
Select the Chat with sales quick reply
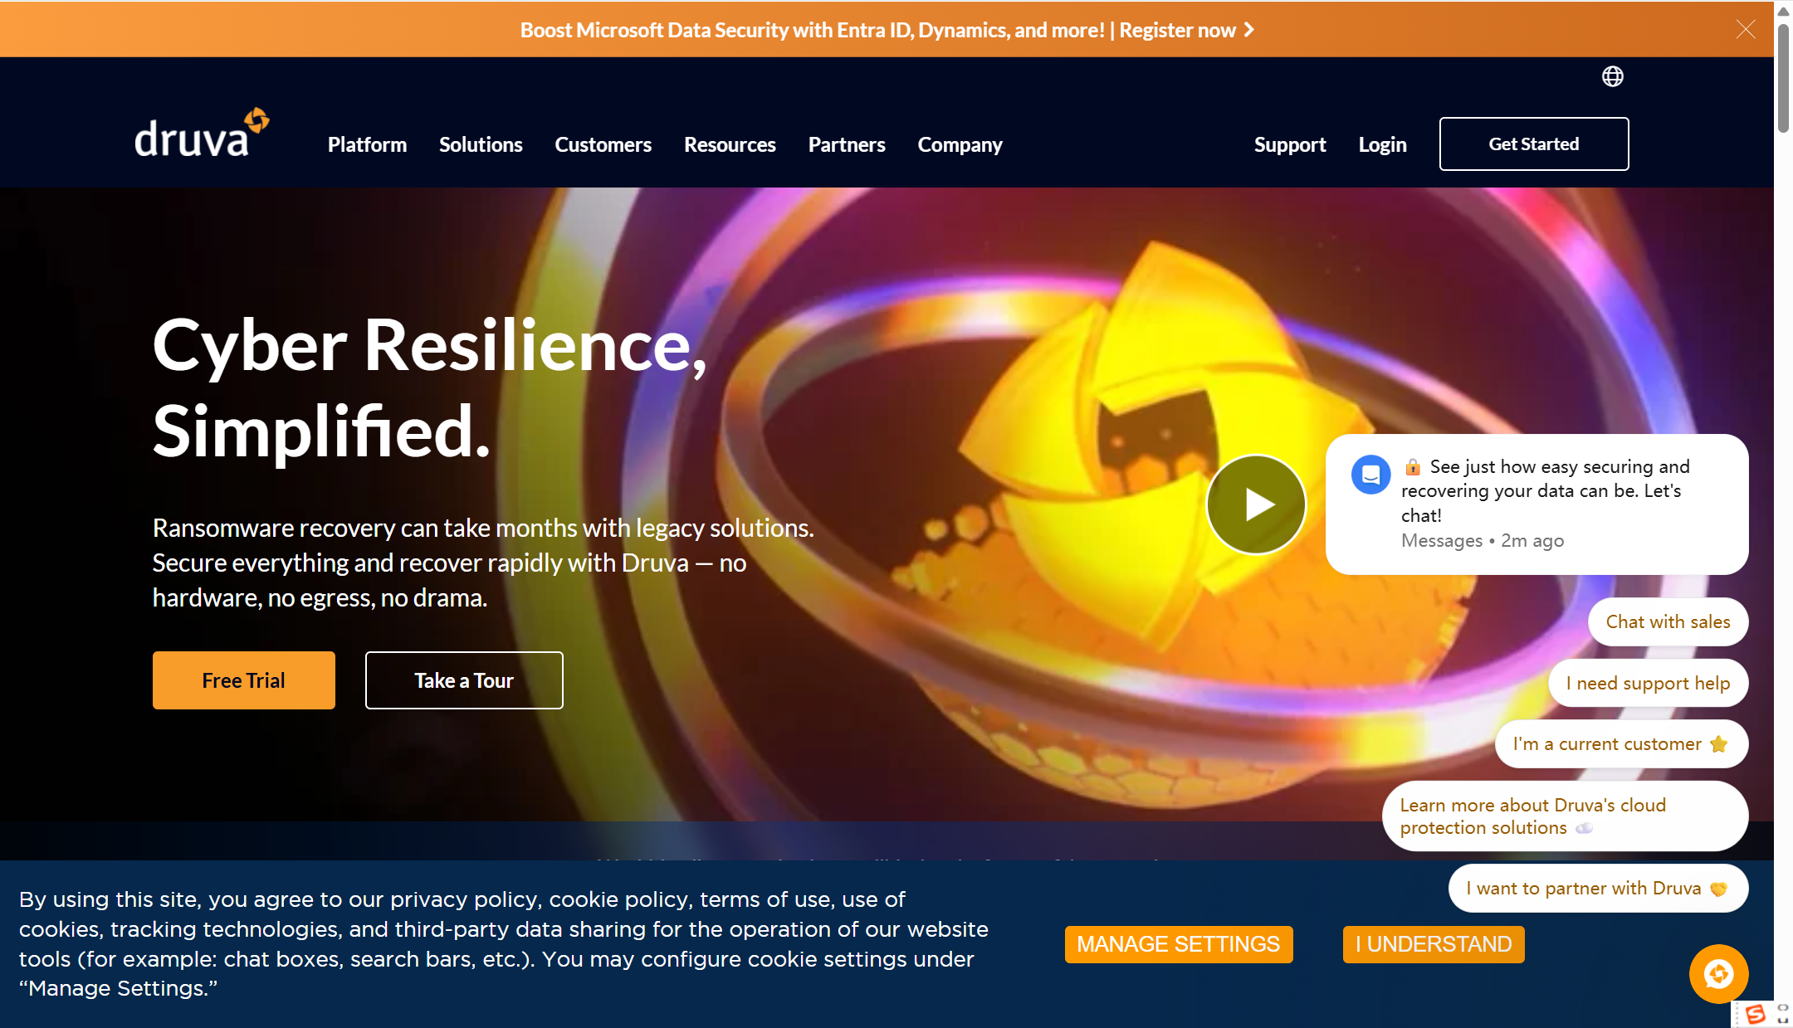coord(1668,621)
